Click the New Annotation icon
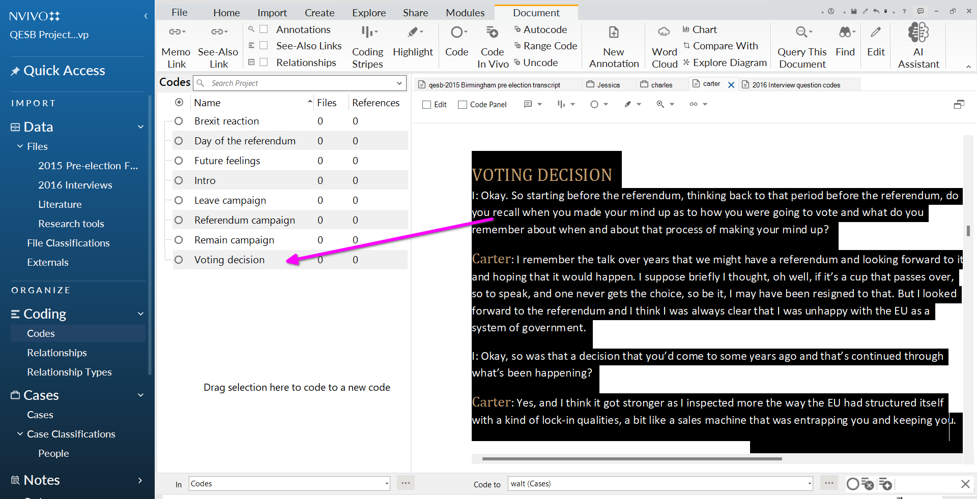 click(x=614, y=34)
